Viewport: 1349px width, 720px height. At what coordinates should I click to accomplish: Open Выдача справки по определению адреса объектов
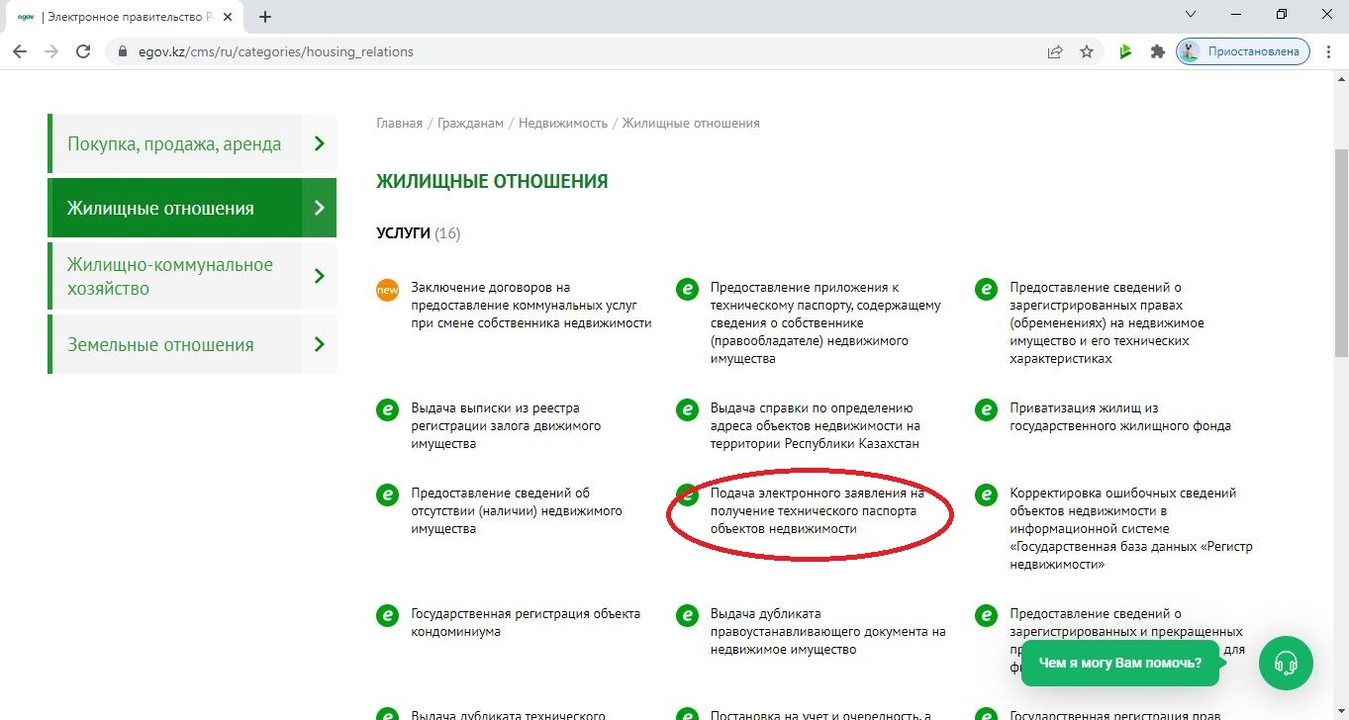pos(815,426)
